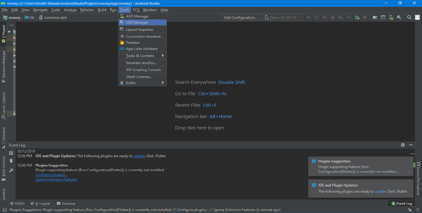Click Event Log tab at bottom right
422x213 pixels.
click(x=402, y=204)
